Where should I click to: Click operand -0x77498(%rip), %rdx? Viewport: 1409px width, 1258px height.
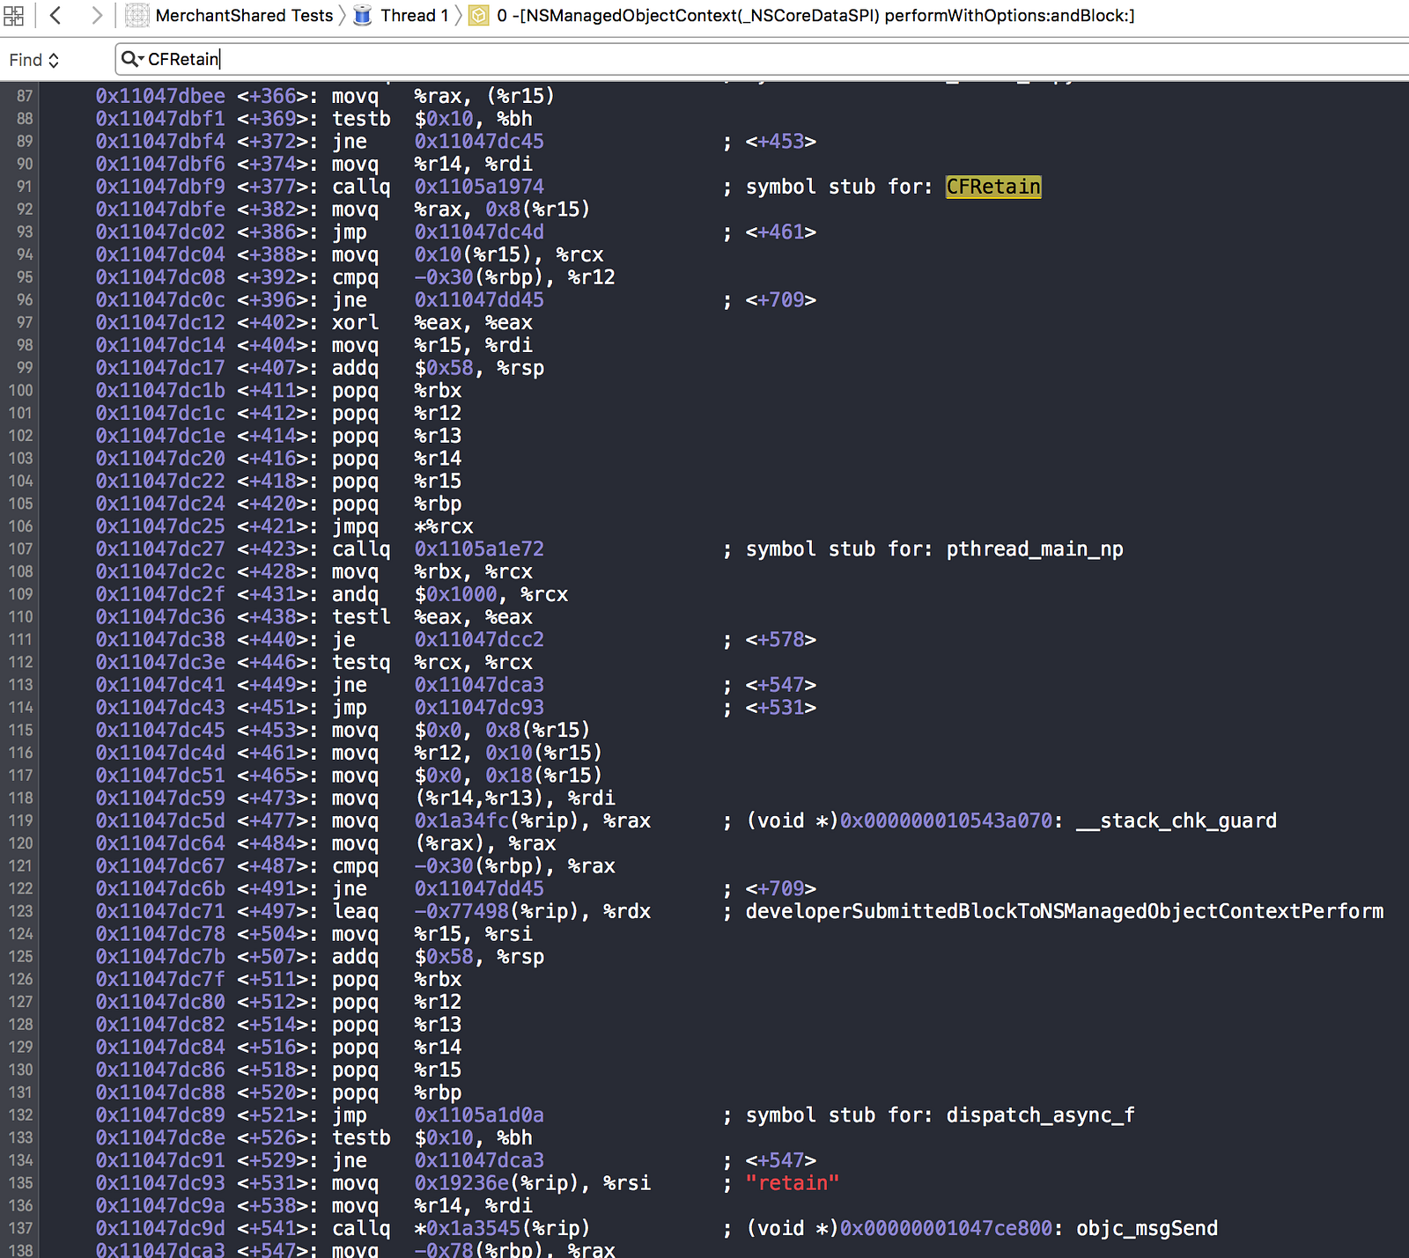tap(533, 912)
